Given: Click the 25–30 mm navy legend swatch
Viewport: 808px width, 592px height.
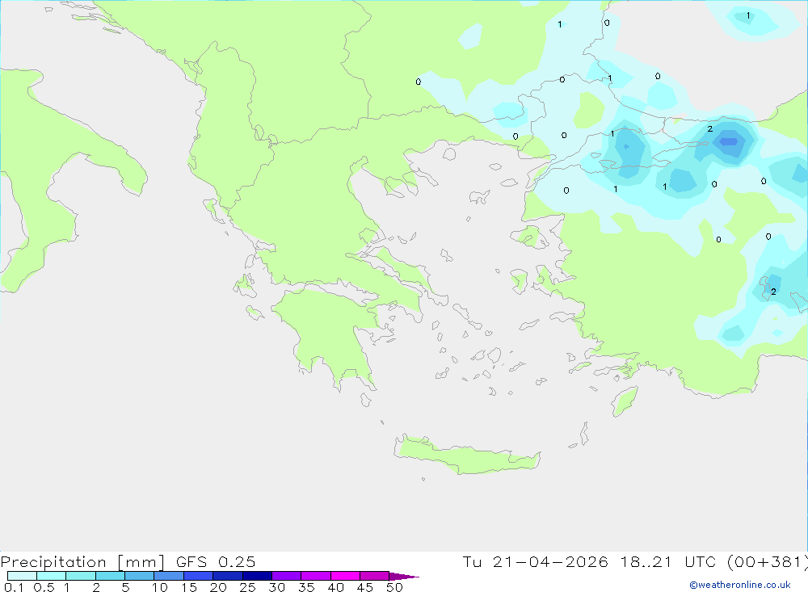Looking at the screenshot, I should [x=257, y=576].
